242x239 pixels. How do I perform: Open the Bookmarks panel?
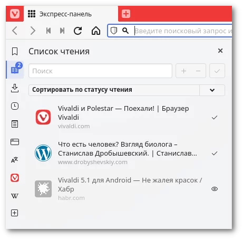coord(15,51)
